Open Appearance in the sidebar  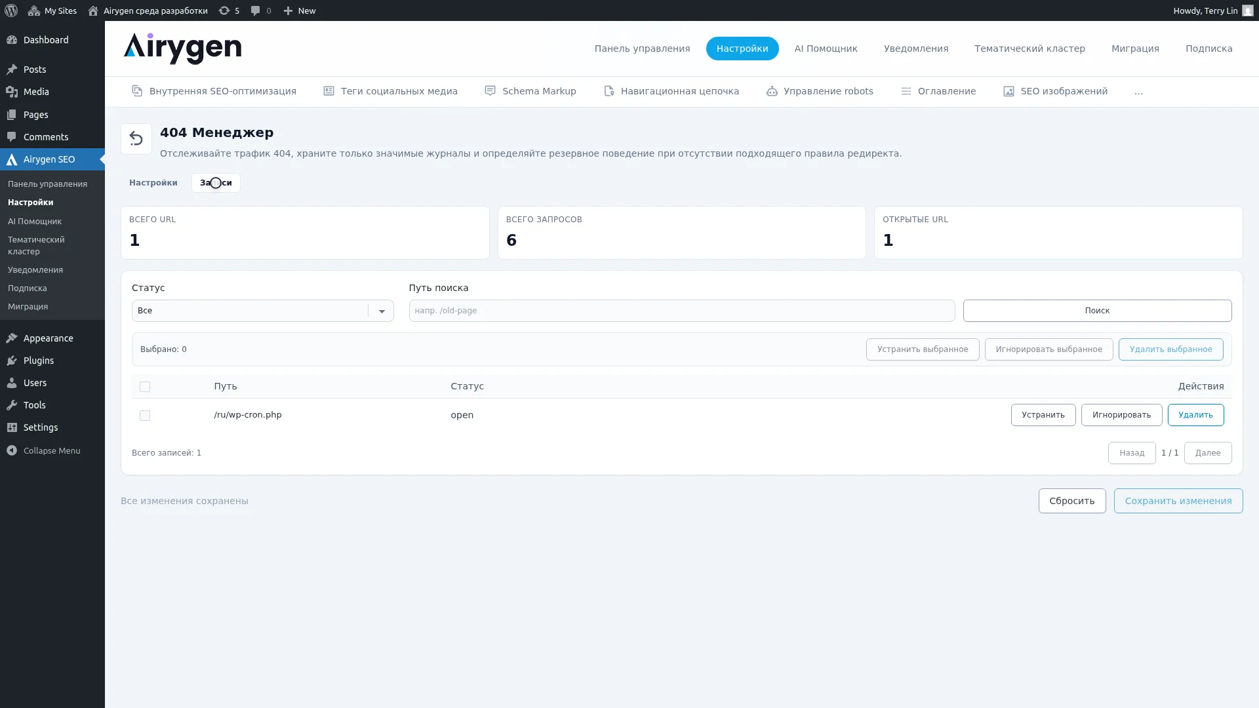coord(52,338)
